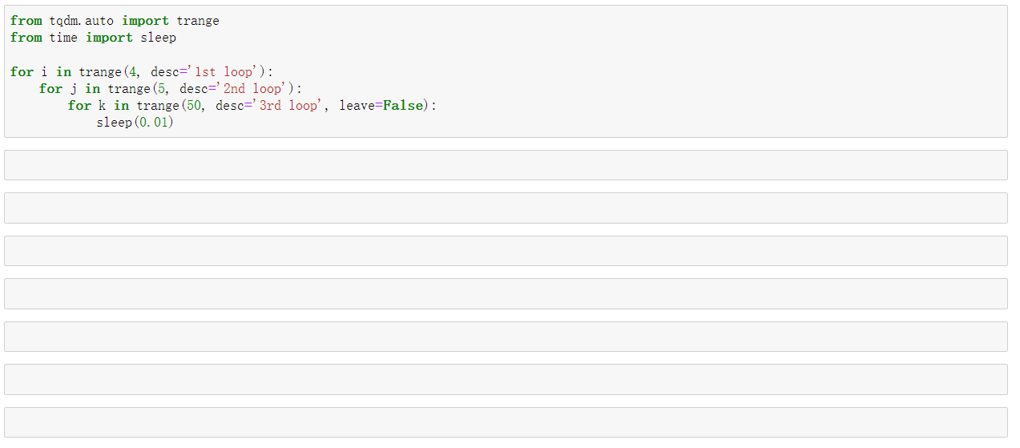Click the first empty cell below the code

point(506,165)
